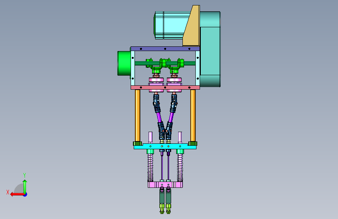The image size is (338, 219).
Task: Select the green horizontal drive shaft
Action: pyautogui.click(x=165, y=63)
